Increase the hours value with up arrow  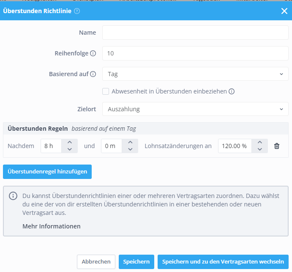coord(70,143)
